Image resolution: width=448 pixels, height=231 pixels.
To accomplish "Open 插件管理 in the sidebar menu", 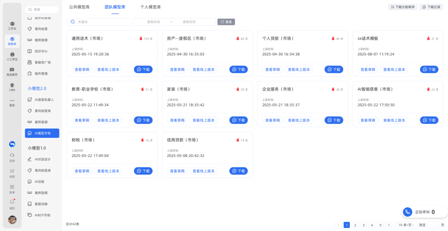I will pos(41,74).
